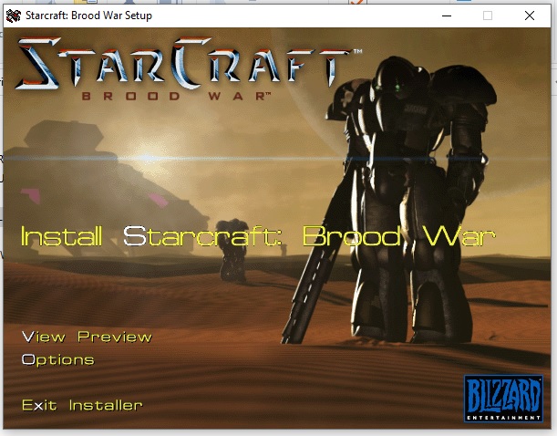This screenshot has width=557, height=436.
Task: Minimize the Brood War Setup window
Action: (447, 16)
